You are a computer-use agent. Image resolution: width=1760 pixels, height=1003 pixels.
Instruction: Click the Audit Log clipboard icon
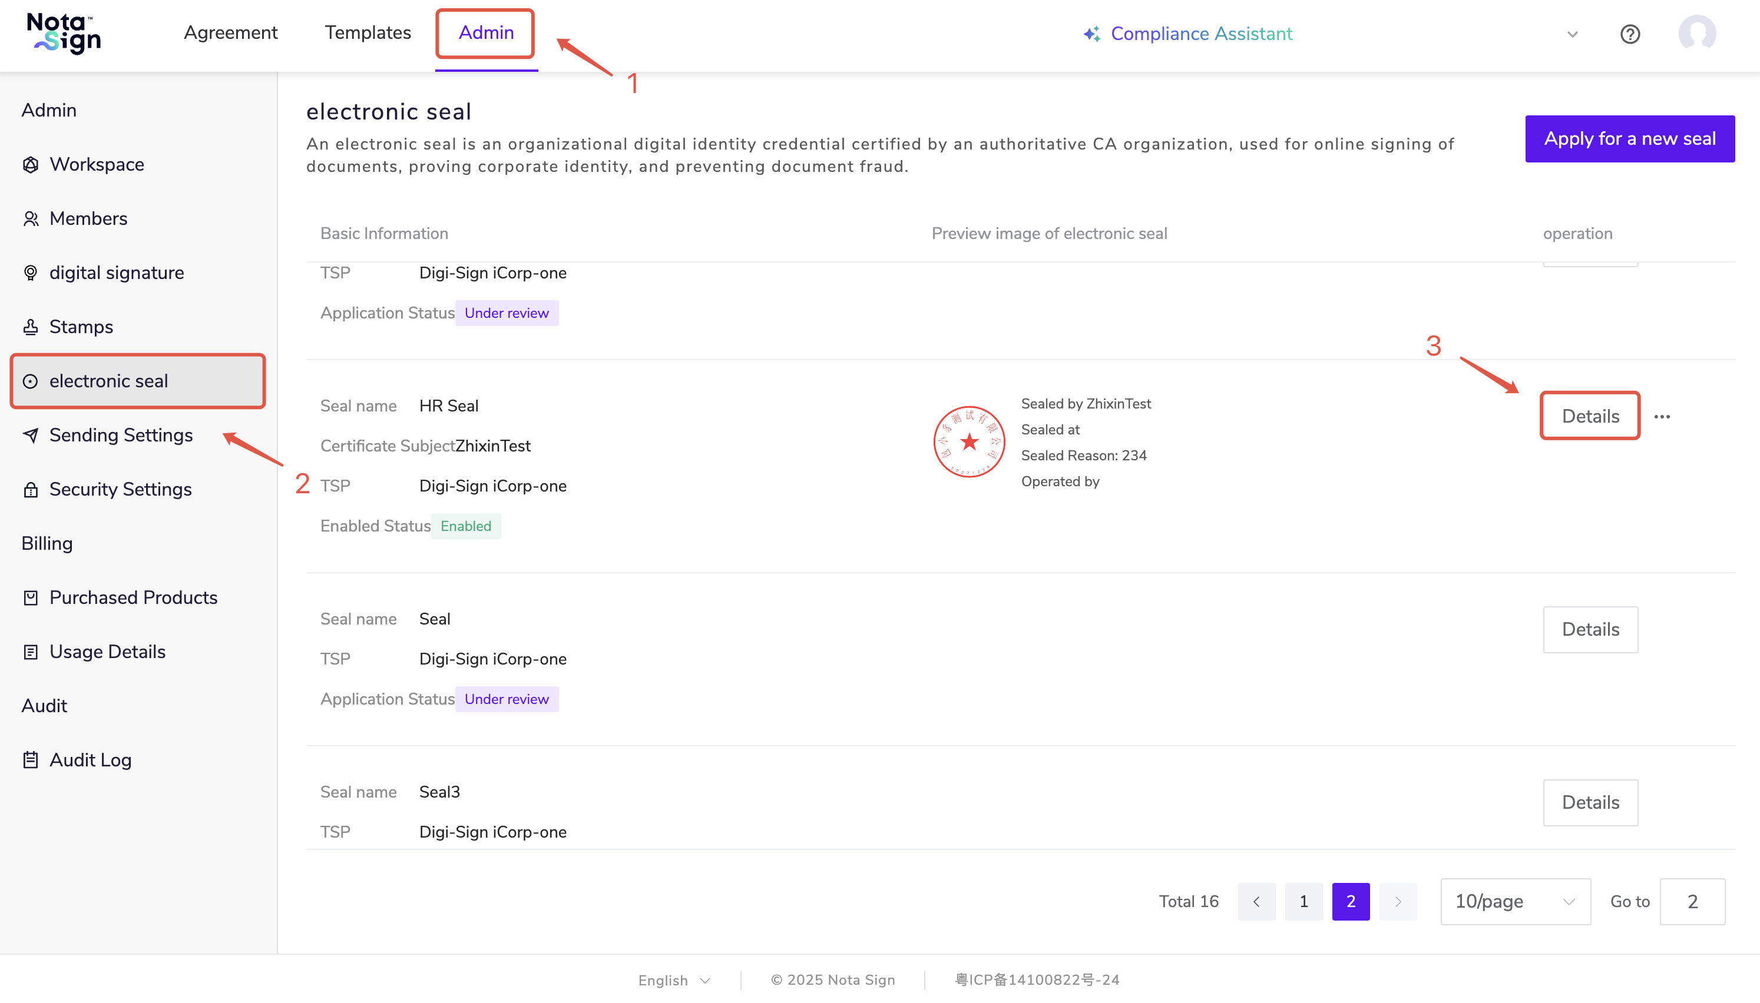(x=30, y=760)
